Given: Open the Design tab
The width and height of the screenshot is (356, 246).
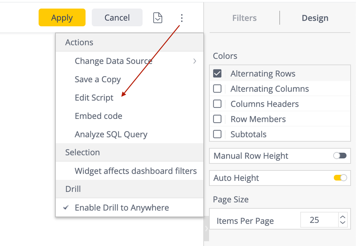Looking at the screenshot, I should point(315,18).
